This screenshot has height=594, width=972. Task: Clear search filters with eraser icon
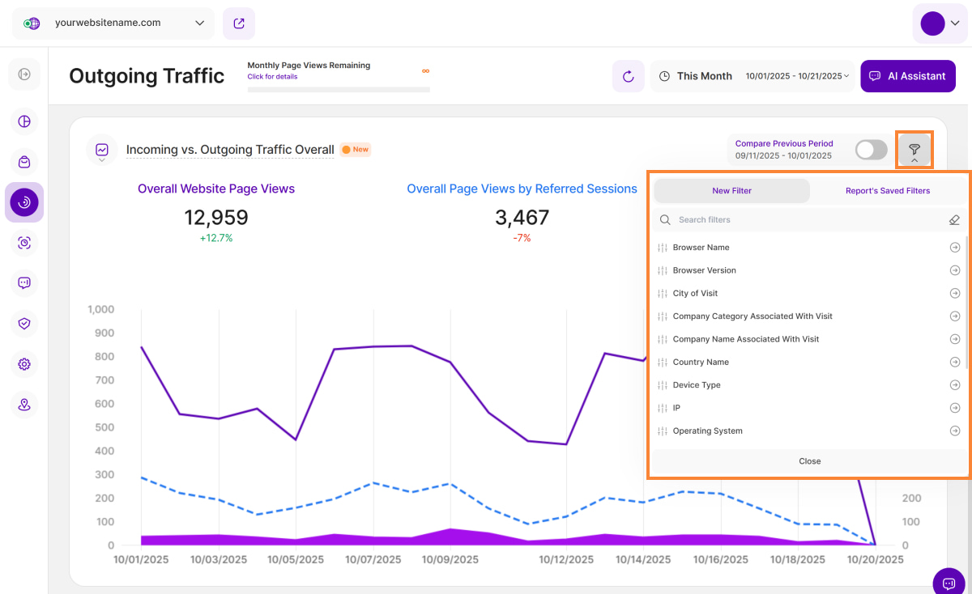pos(954,220)
